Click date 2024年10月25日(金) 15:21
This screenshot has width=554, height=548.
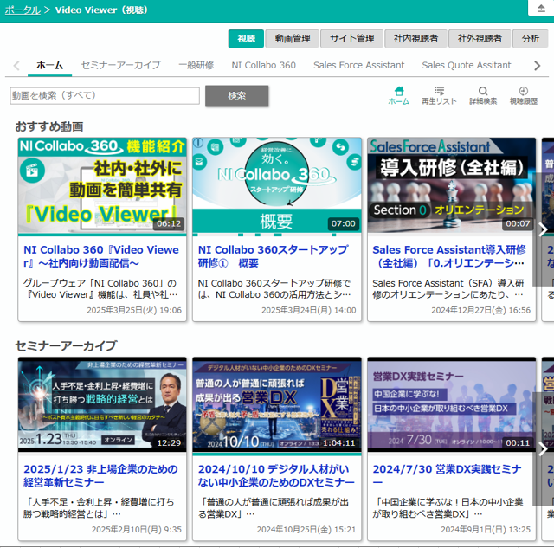click(x=306, y=529)
